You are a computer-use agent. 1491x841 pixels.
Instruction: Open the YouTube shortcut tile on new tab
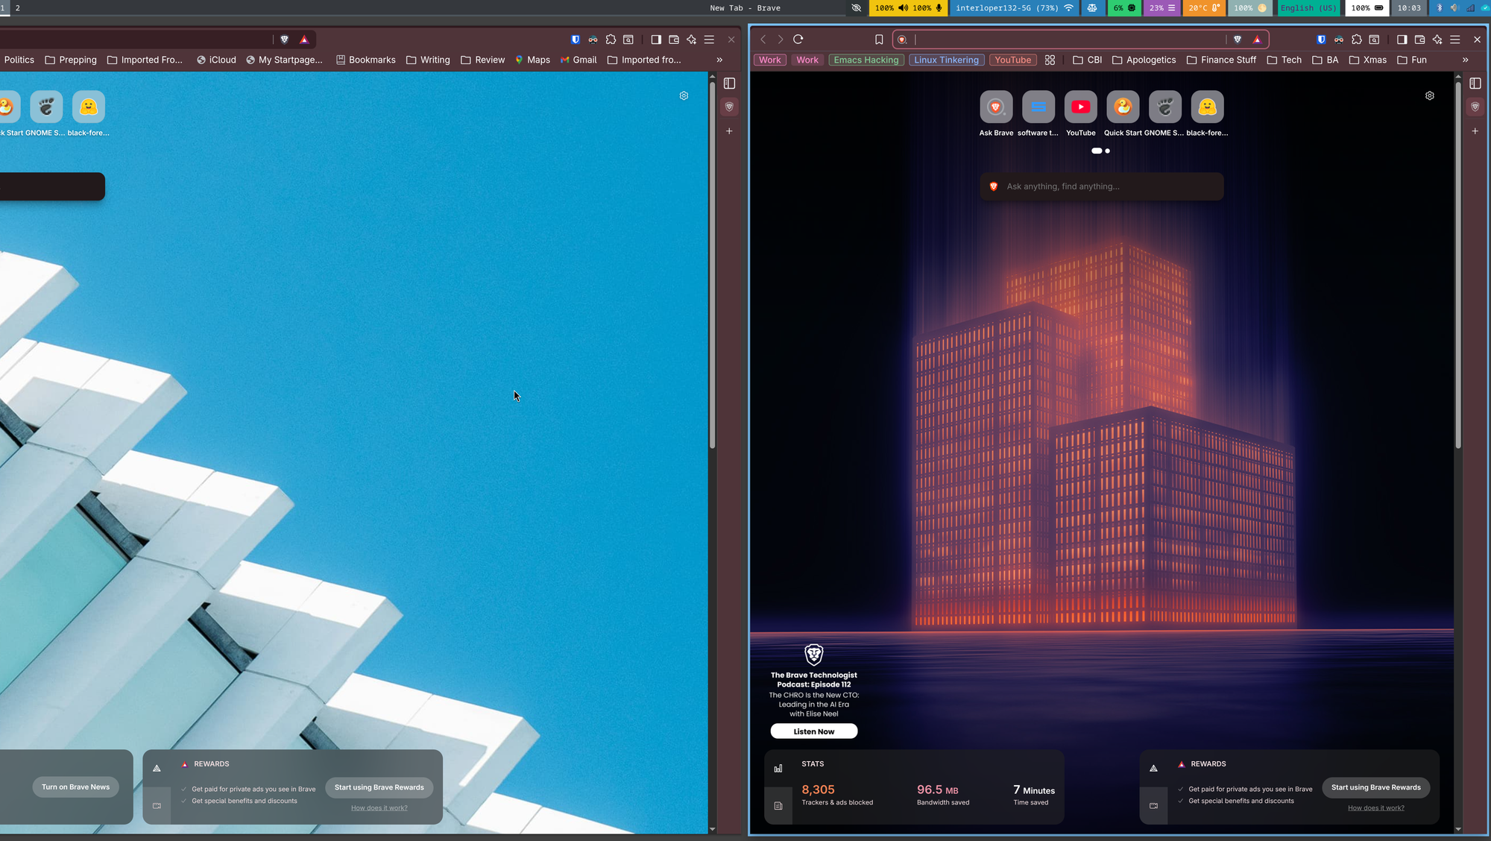(1080, 107)
